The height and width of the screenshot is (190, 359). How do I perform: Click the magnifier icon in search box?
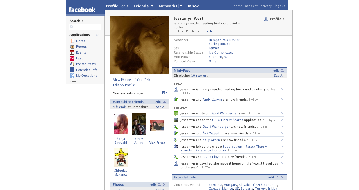[72, 27]
